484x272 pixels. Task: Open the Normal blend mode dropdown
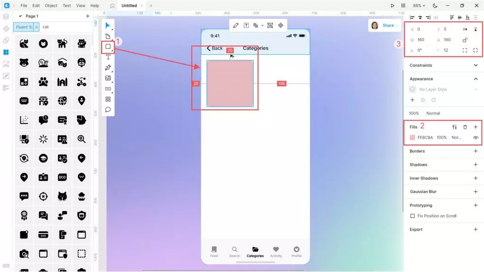[x=433, y=113]
